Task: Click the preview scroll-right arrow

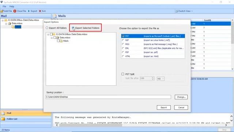Action: click(x=226, y=125)
